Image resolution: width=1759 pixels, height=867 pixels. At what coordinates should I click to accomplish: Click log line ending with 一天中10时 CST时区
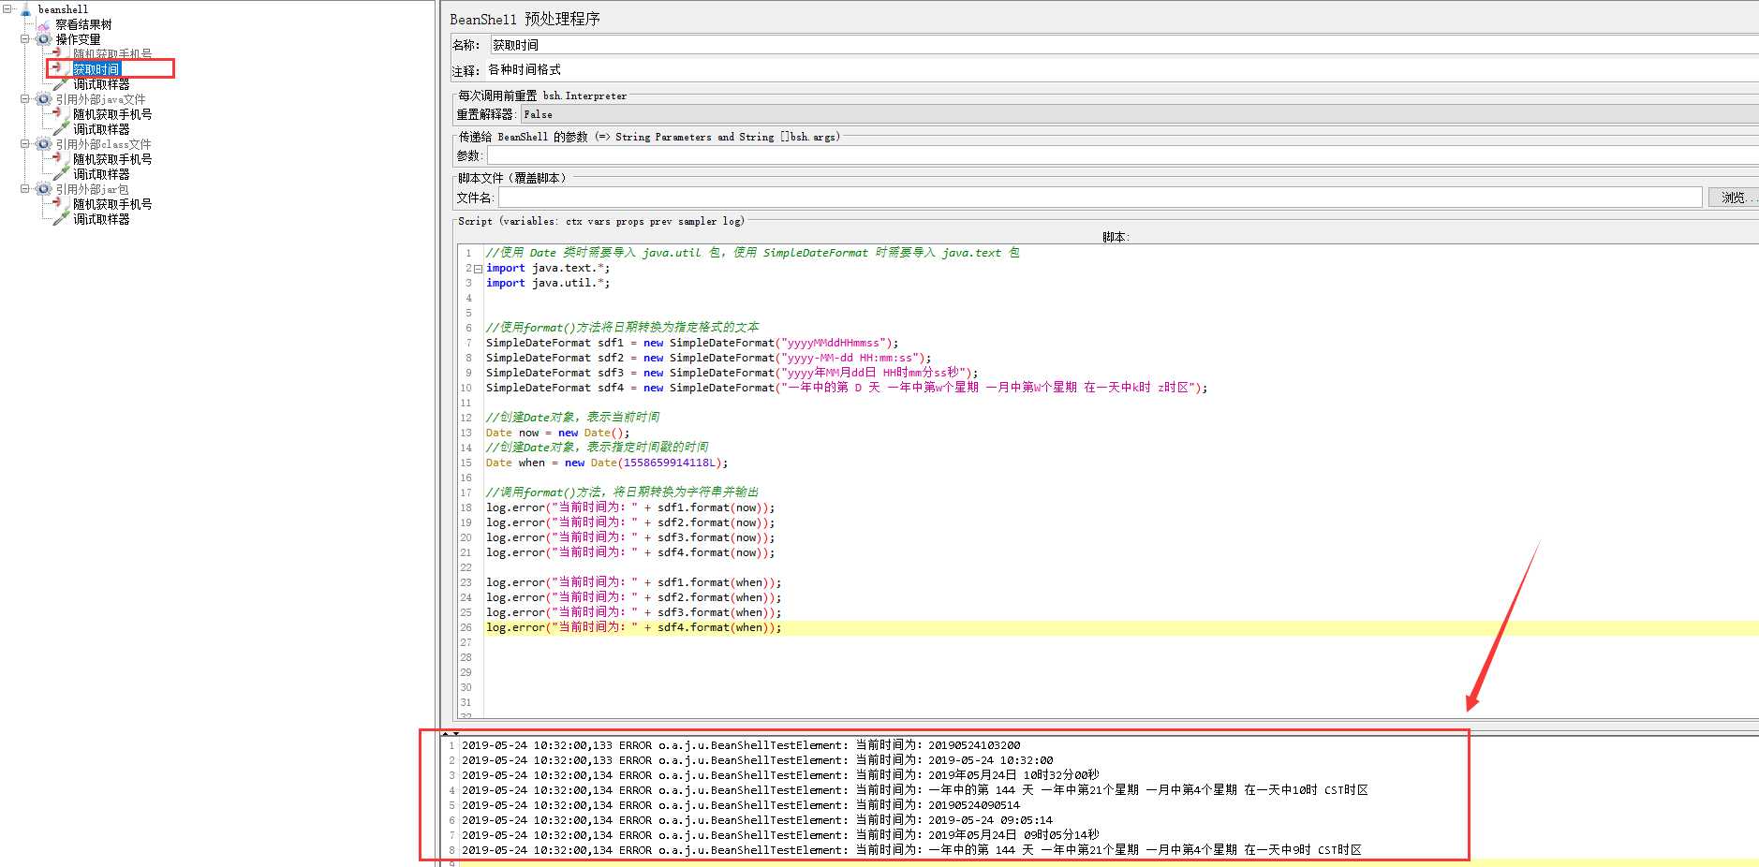click(x=915, y=790)
